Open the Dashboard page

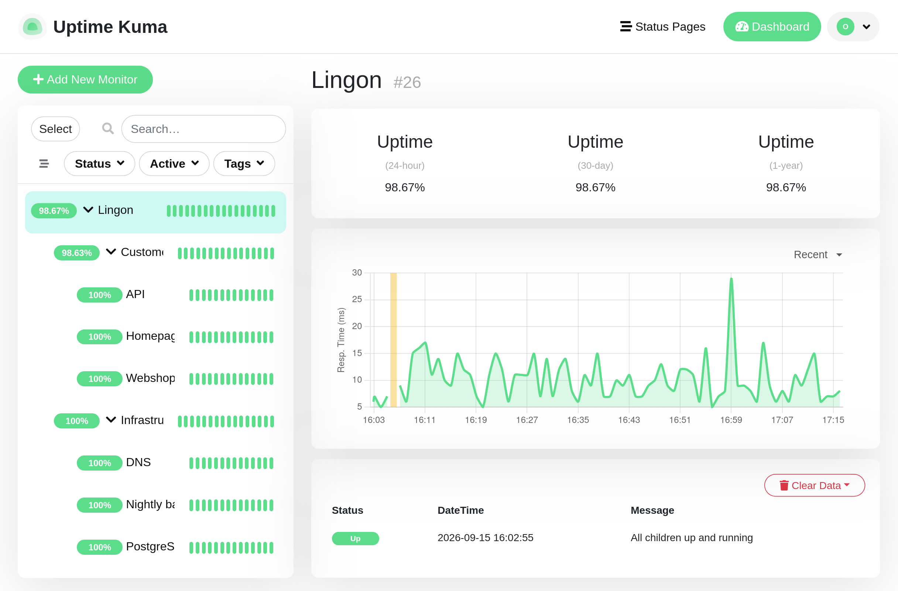coord(772,27)
